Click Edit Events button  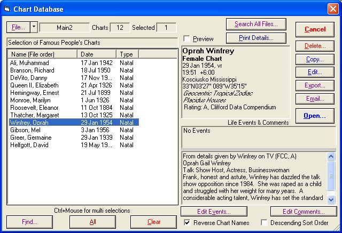(x=214, y=212)
